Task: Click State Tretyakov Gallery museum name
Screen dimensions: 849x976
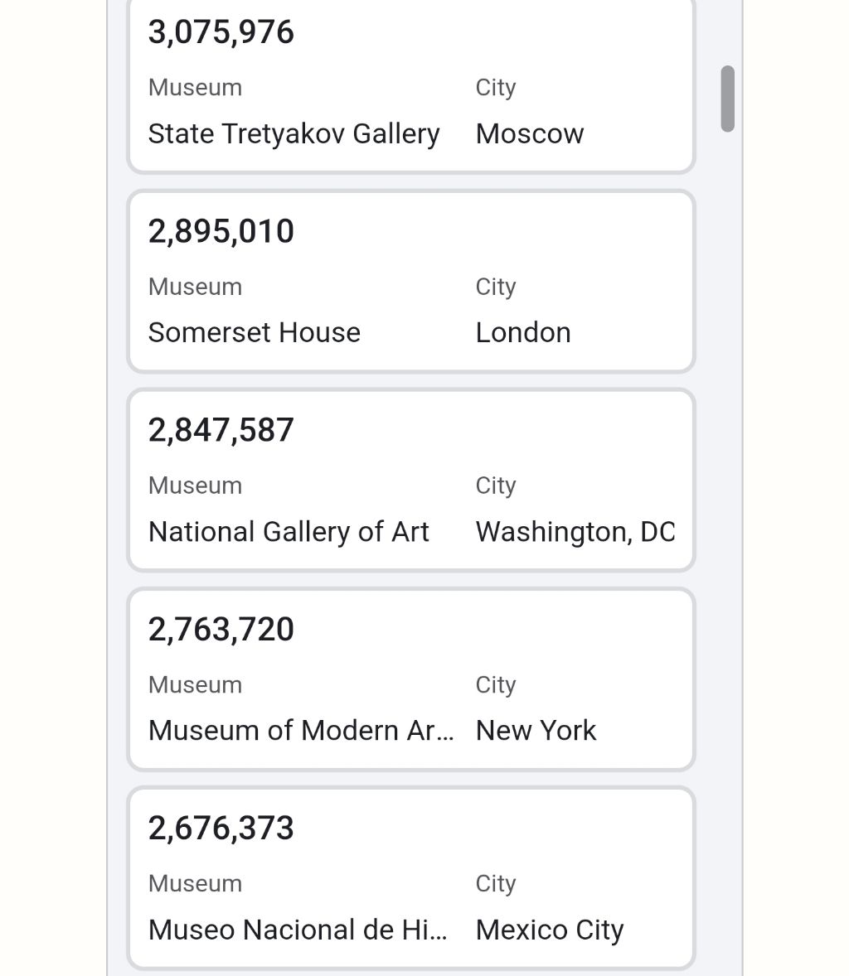Action: click(x=294, y=134)
